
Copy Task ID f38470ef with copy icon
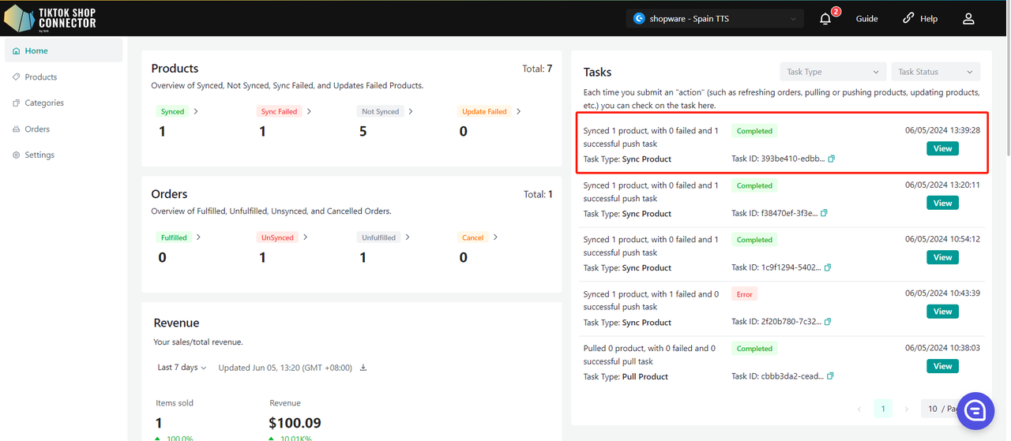pos(825,213)
